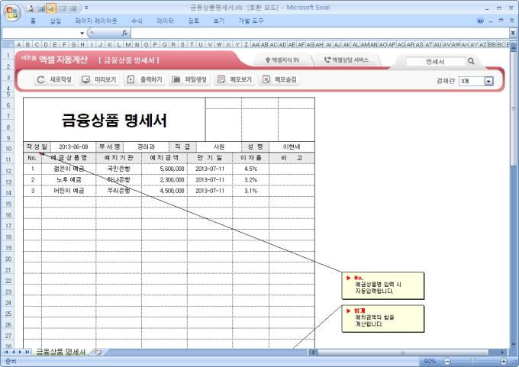Click the magnifier search icon
The width and height of the screenshot is (519, 367).
pyautogui.click(x=471, y=61)
